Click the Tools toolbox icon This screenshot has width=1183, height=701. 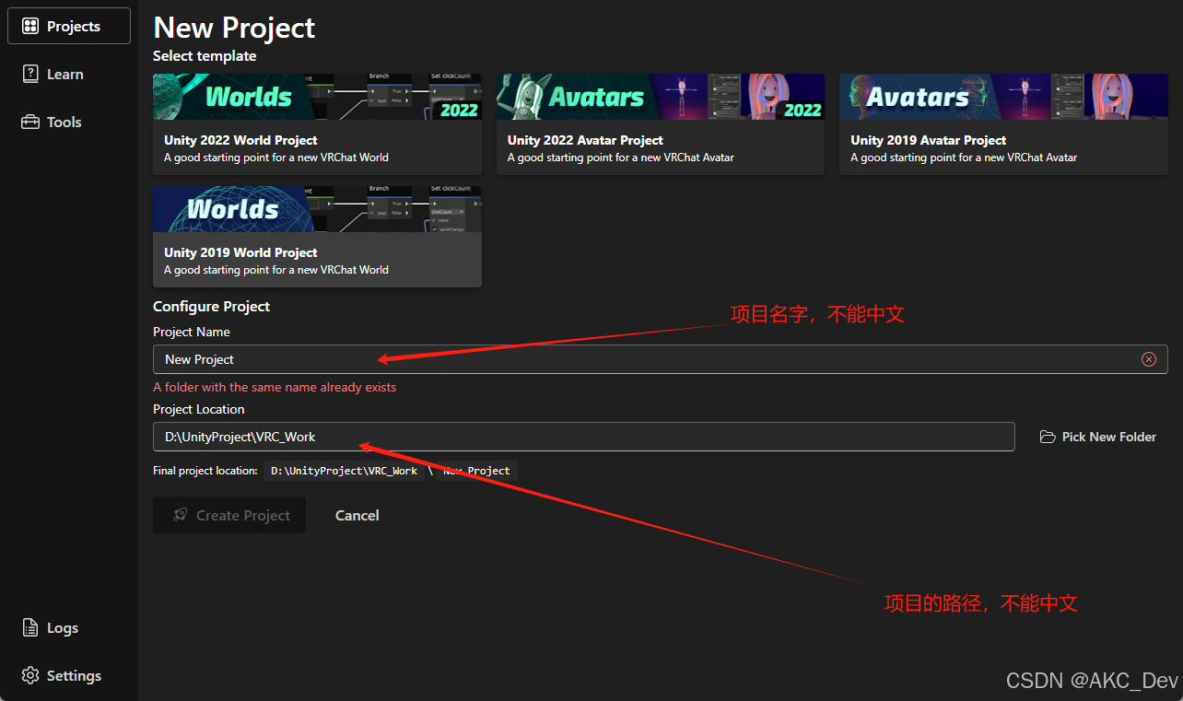[30, 122]
